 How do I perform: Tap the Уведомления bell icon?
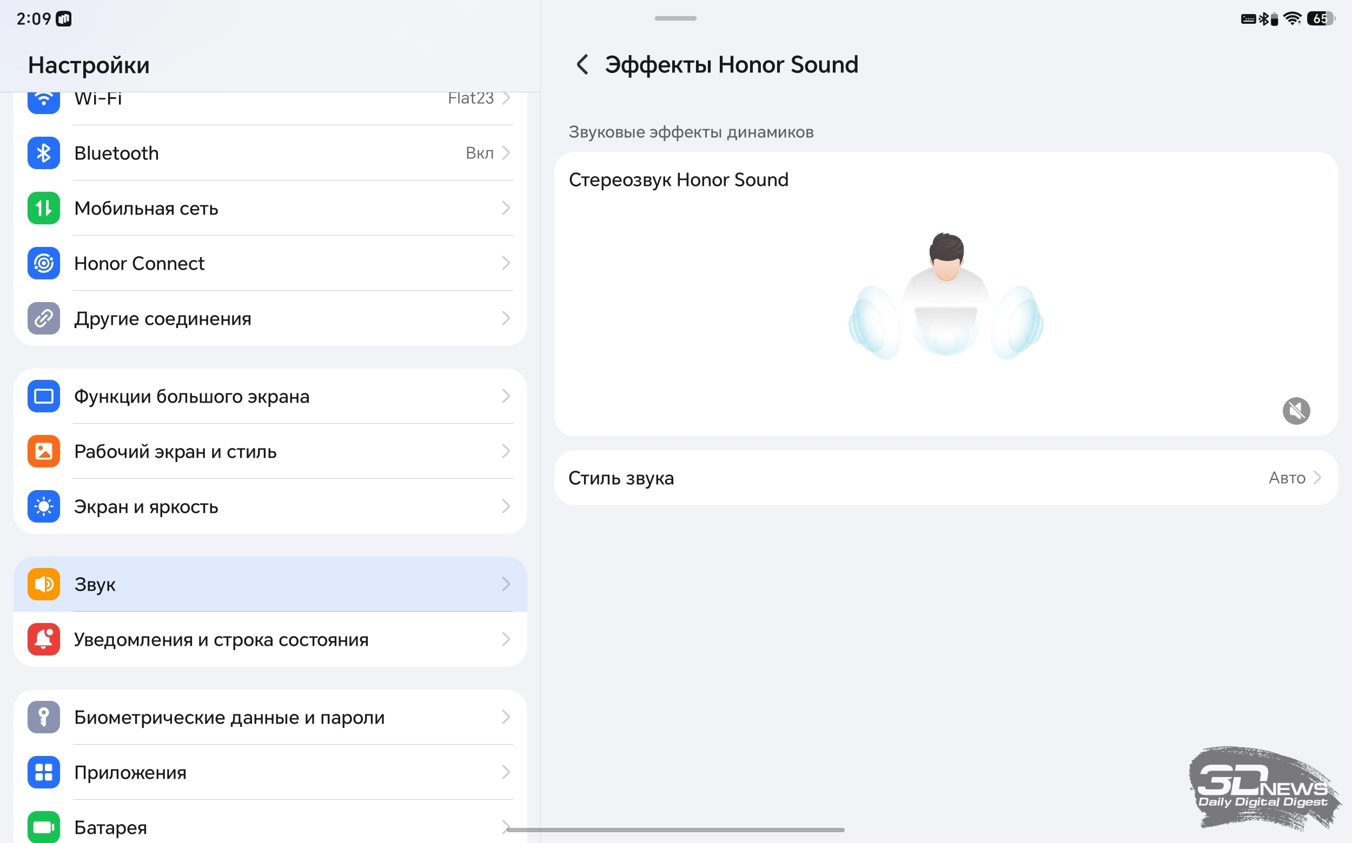(43, 639)
